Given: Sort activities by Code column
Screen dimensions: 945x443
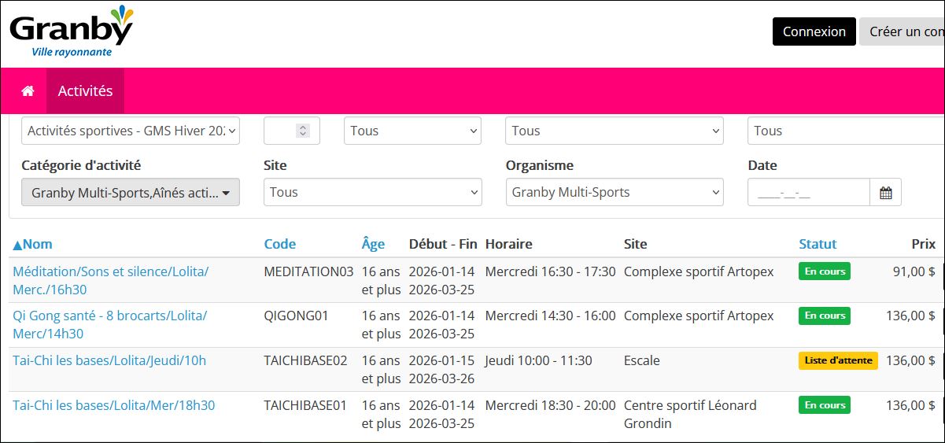Looking at the screenshot, I should coord(279,244).
